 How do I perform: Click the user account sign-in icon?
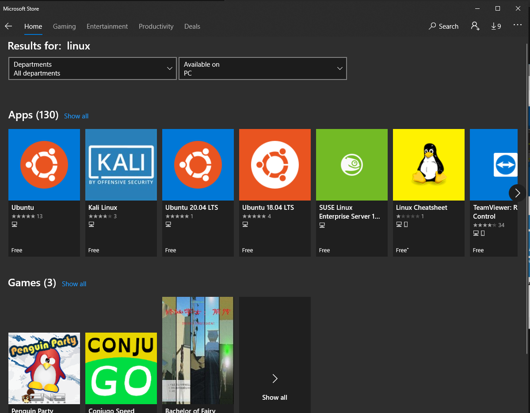click(x=475, y=27)
